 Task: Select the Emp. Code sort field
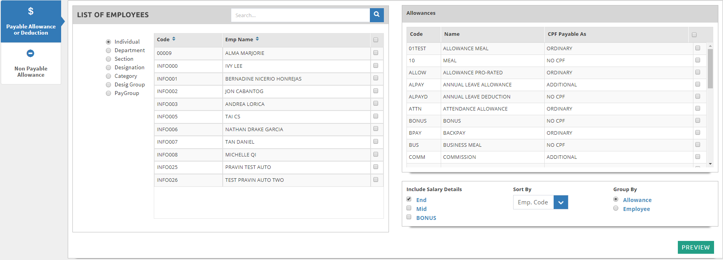tap(533, 202)
